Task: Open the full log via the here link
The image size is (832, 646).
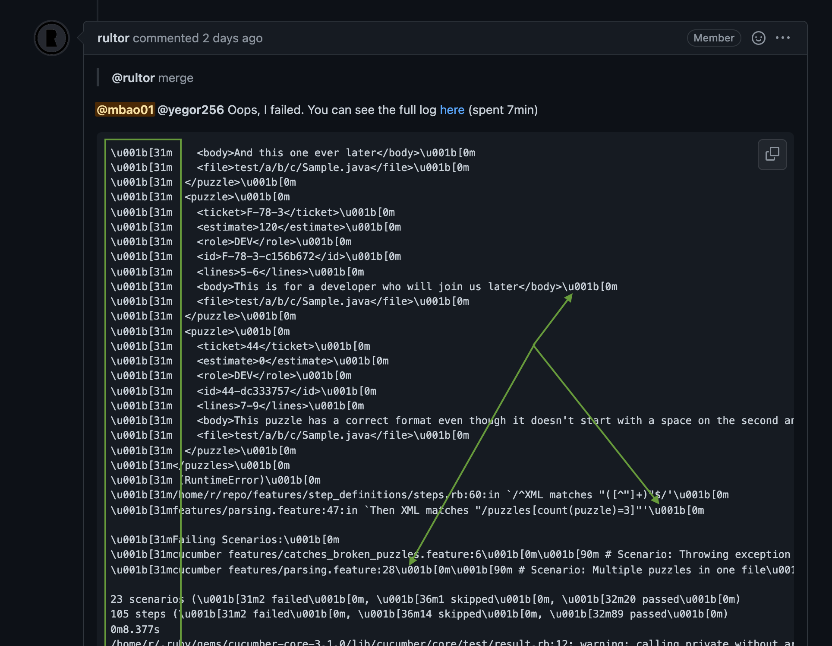Action: 451,110
